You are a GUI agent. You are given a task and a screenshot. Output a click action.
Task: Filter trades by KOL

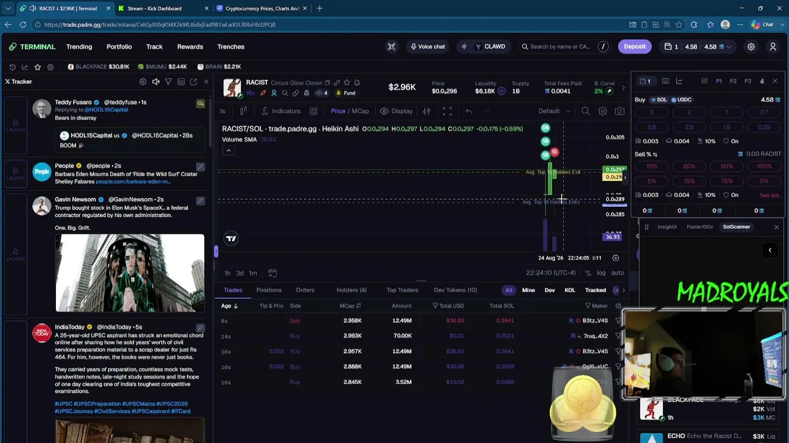[x=570, y=290]
